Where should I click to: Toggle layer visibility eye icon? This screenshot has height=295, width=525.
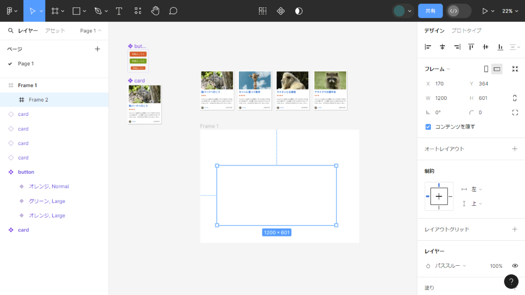(515, 266)
